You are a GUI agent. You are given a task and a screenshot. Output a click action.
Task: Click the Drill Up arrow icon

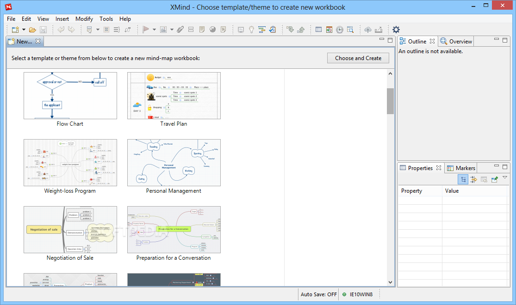301,30
